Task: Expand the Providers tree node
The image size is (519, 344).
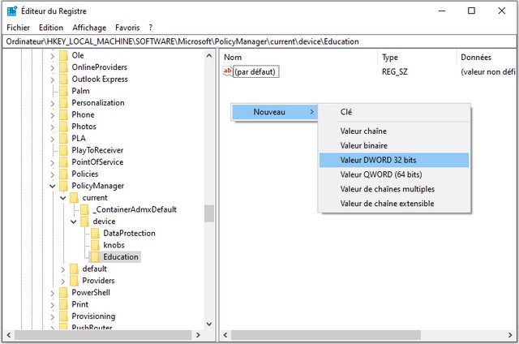Action: click(63, 281)
